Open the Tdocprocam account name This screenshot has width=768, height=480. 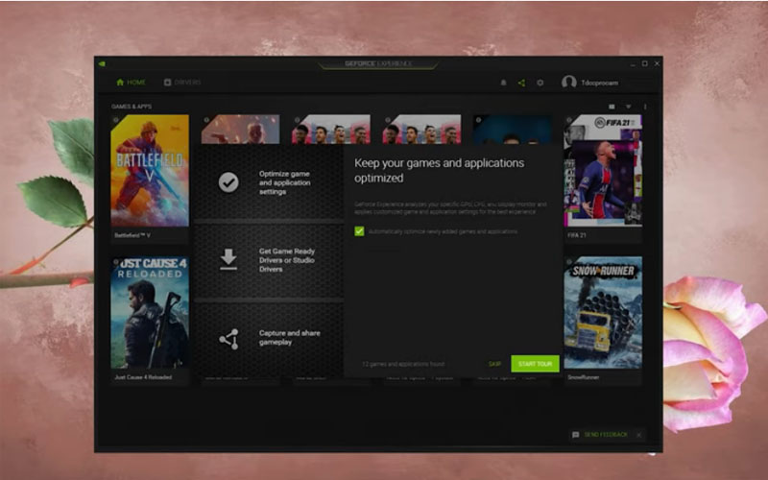click(599, 83)
